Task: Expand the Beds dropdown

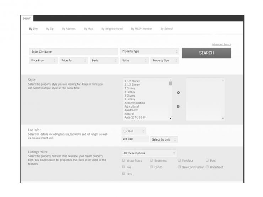Action: point(104,61)
